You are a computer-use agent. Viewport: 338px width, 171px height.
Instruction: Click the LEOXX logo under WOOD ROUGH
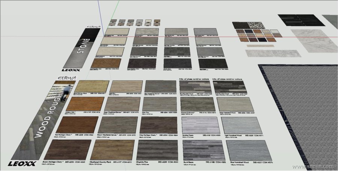(x=22, y=164)
